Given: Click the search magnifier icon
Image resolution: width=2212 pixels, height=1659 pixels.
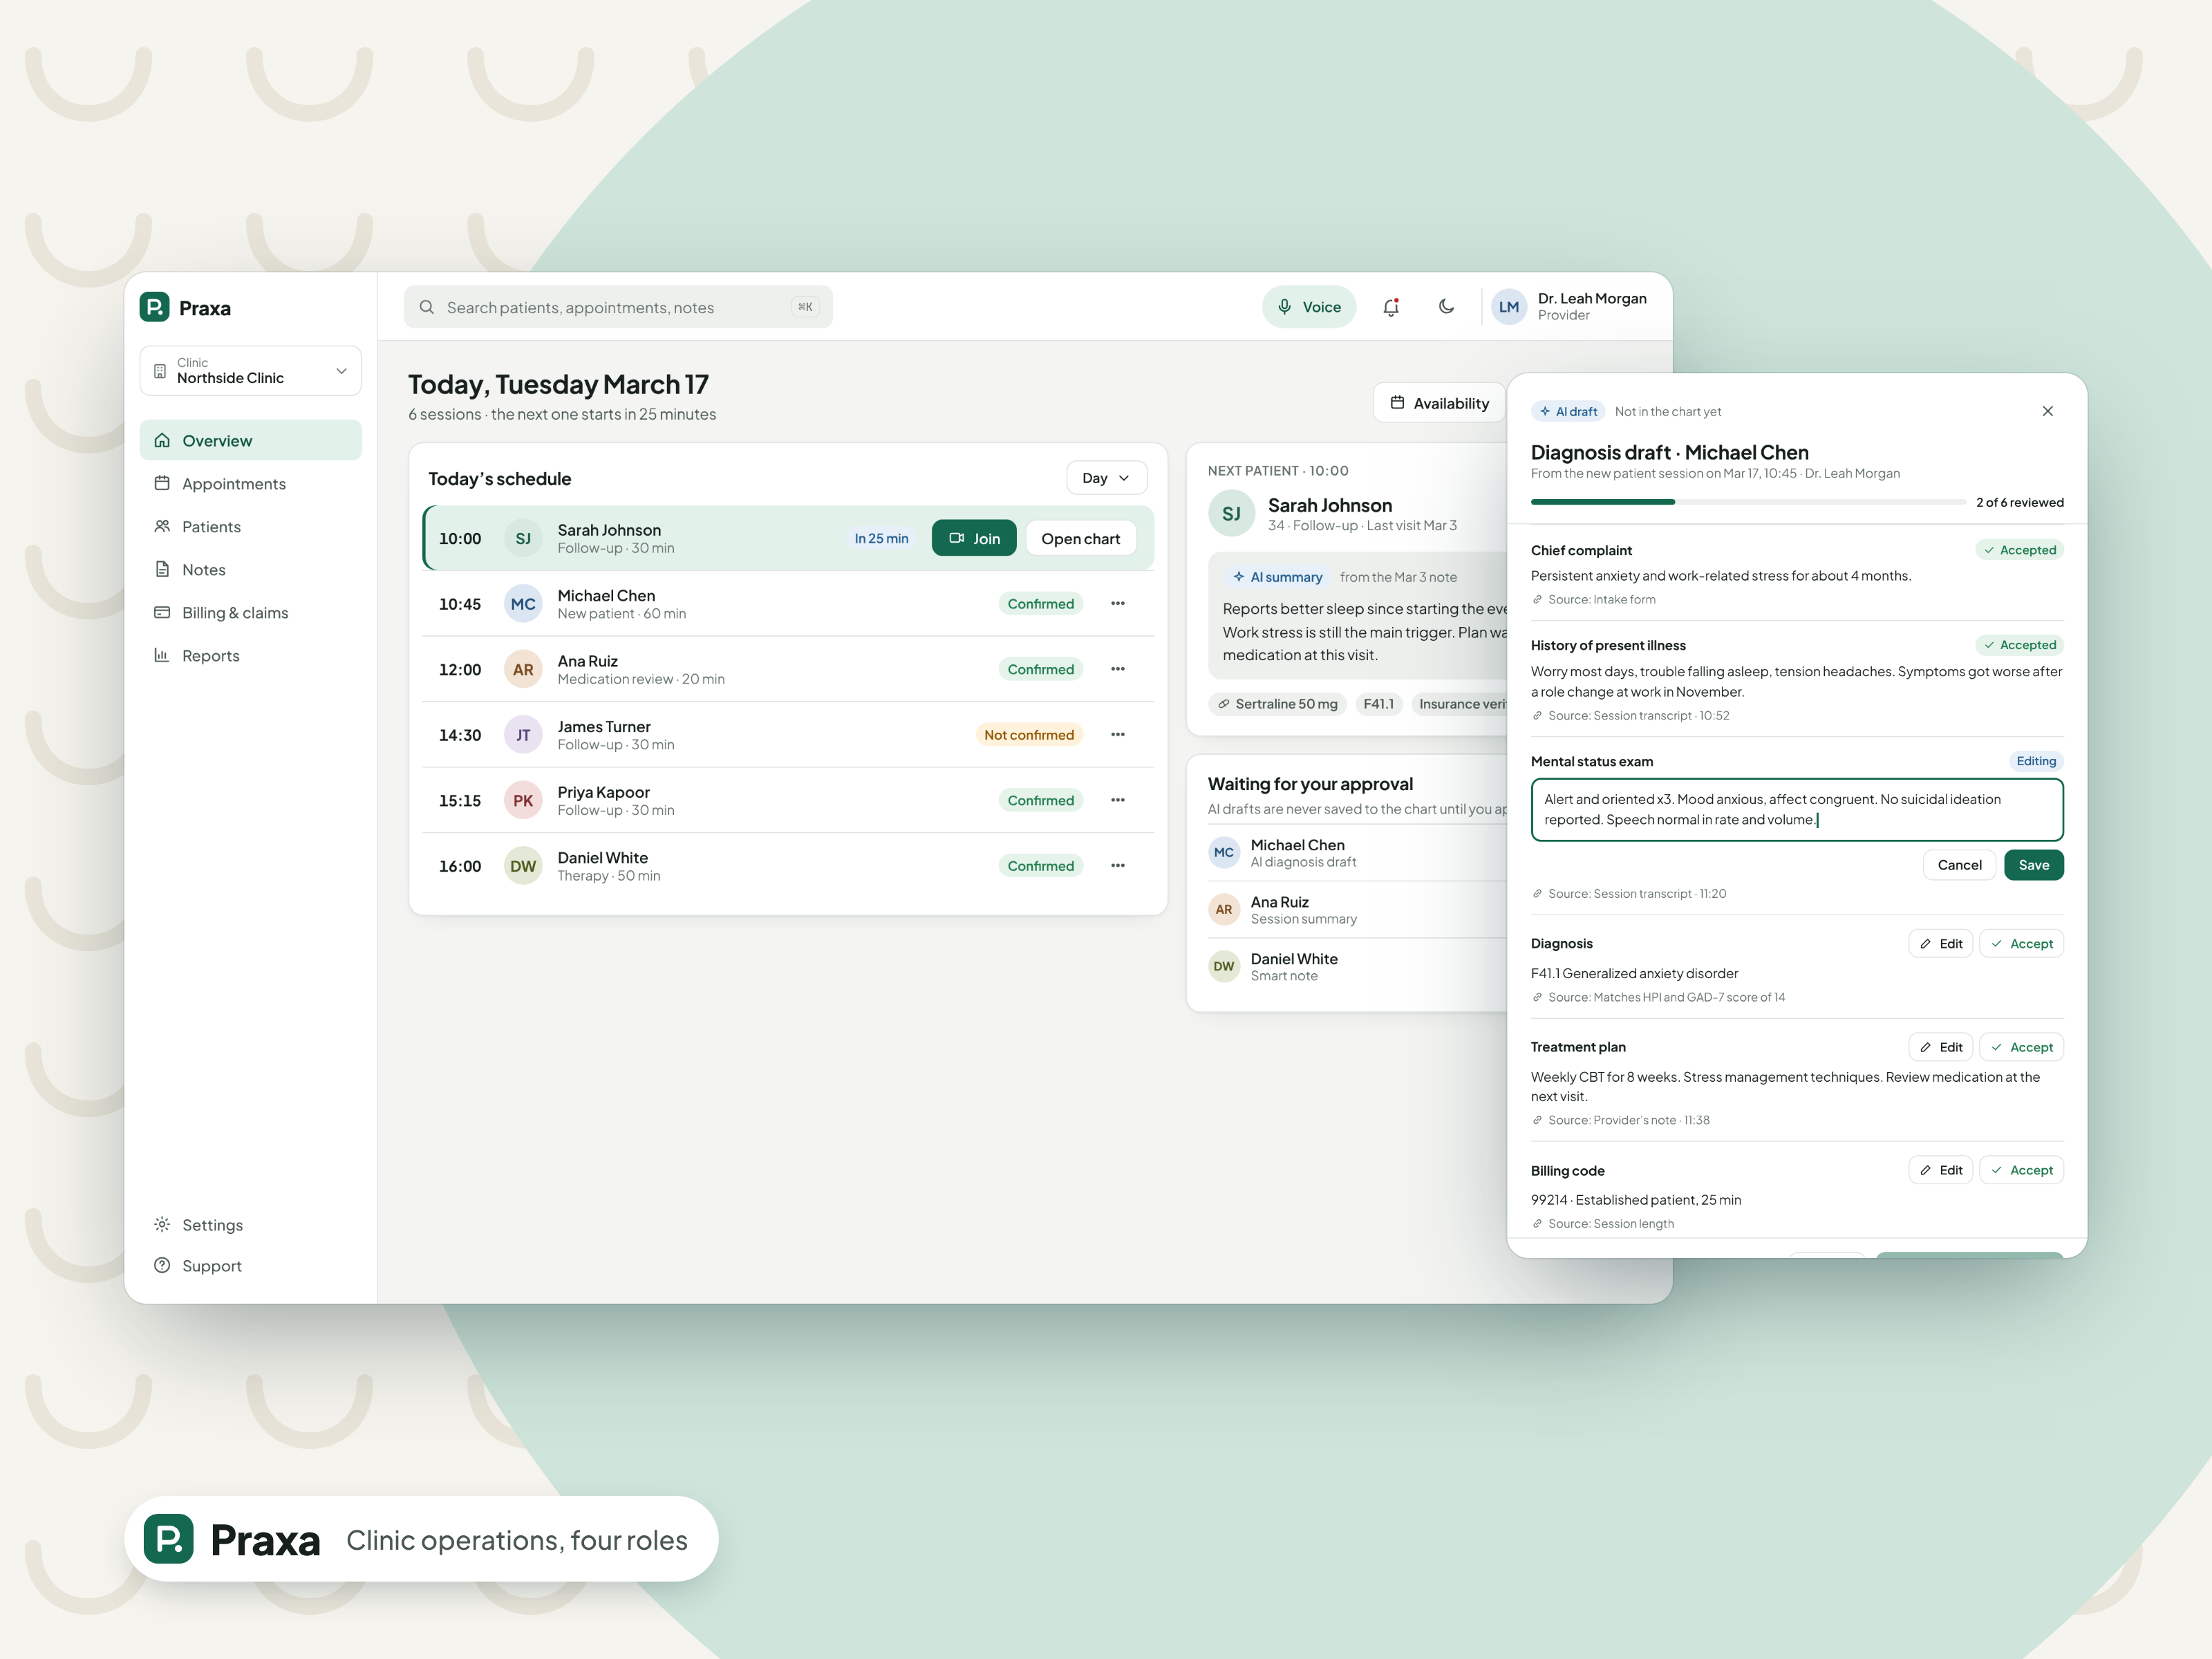Looking at the screenshot, I should pyautogui.click(x=426, y=307).
